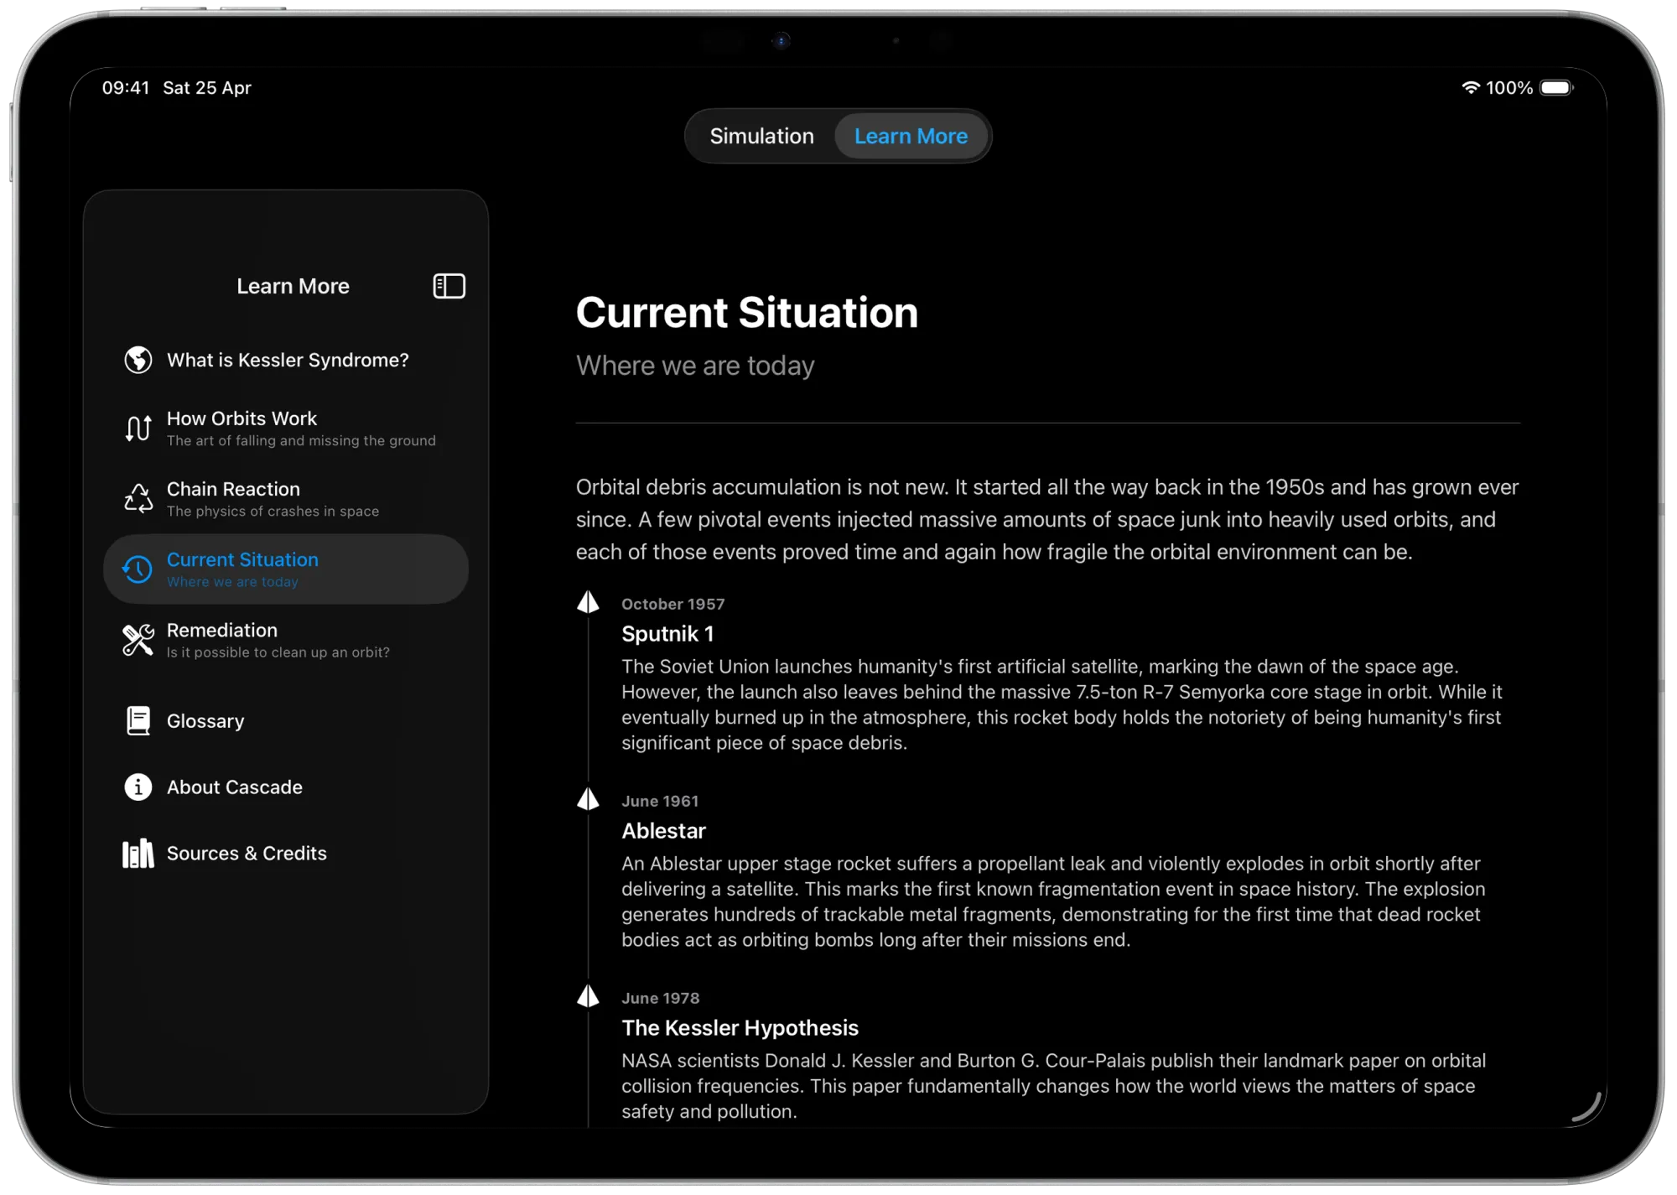The image size is (1677, 1195).
Task: Open the Sources & Credits page
Action: (x=247, y=853)
